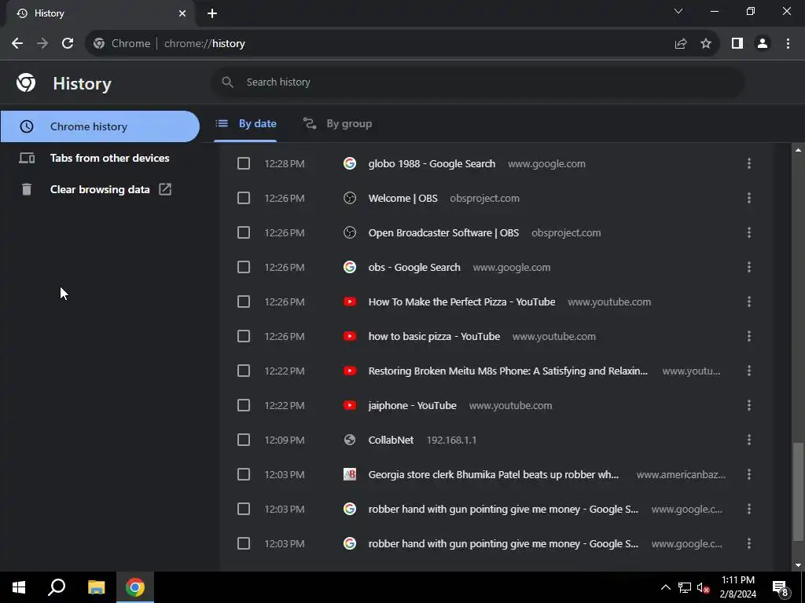The width and height of the screenshot is (805, 603).
Task: Select the Restoring Broken Meitu M8s Phone checkbox
Action: tap(244, 371)
